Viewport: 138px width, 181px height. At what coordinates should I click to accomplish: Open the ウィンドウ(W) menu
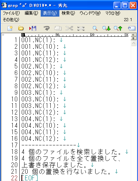pyautogui.click(x=90, y=13)
